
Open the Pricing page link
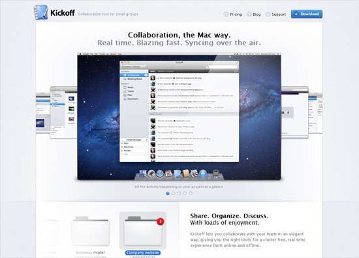tap(233, 14)
